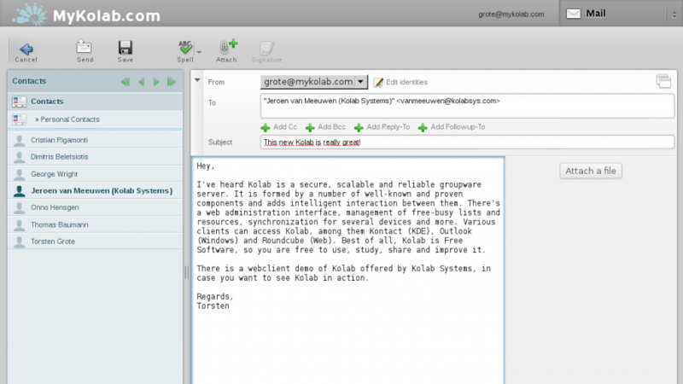This screenshot has height=384, width=683.
Task: Click person icon beside Jeroen van Meeuwen
Action: (19, 190)
